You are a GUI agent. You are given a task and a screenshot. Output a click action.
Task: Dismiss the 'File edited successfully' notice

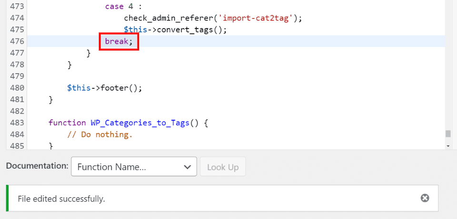[425, 198]
